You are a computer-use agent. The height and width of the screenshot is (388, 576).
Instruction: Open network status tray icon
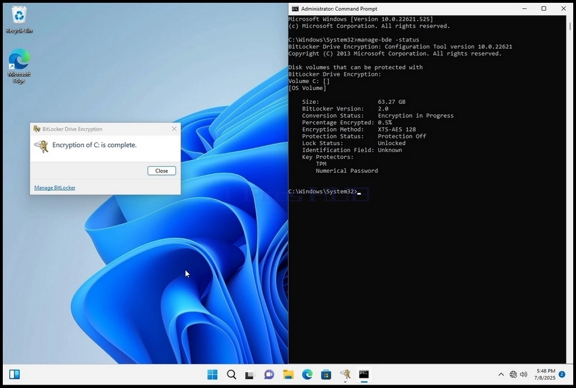513,375
